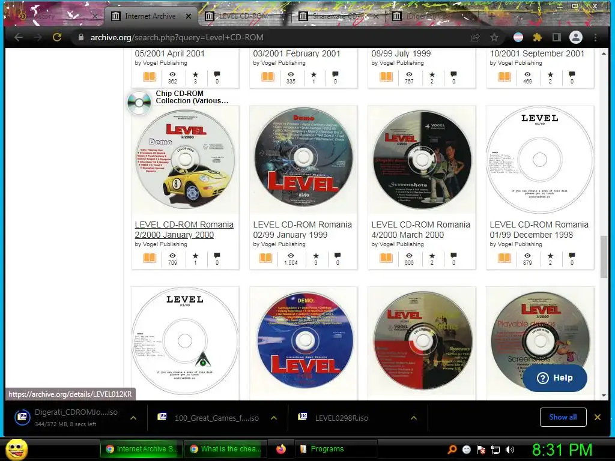Expand options for Digerati_CDROMJo download

click(x=133, y=418)
